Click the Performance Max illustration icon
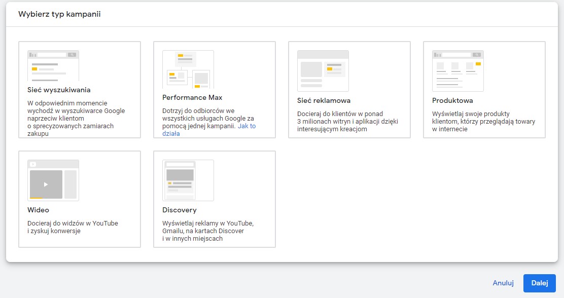 point(188,69)
